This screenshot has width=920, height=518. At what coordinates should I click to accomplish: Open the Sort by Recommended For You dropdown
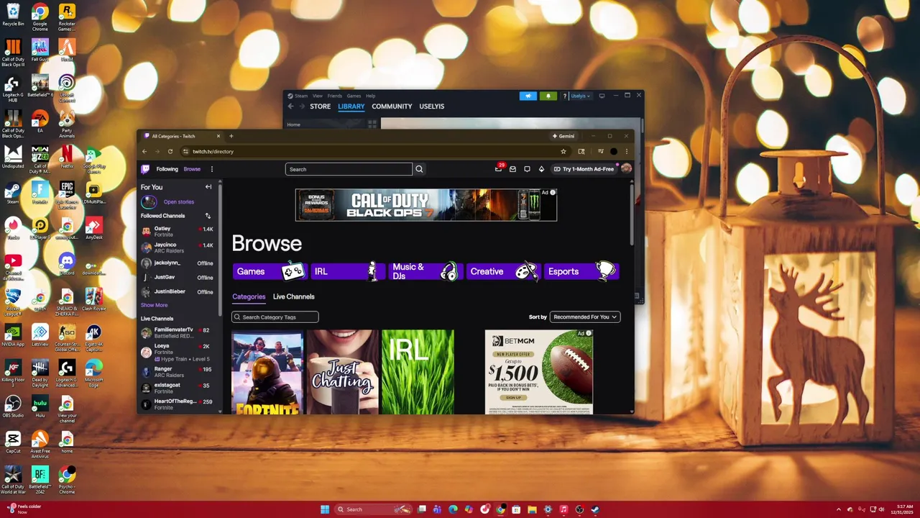(x=585, y=317)
